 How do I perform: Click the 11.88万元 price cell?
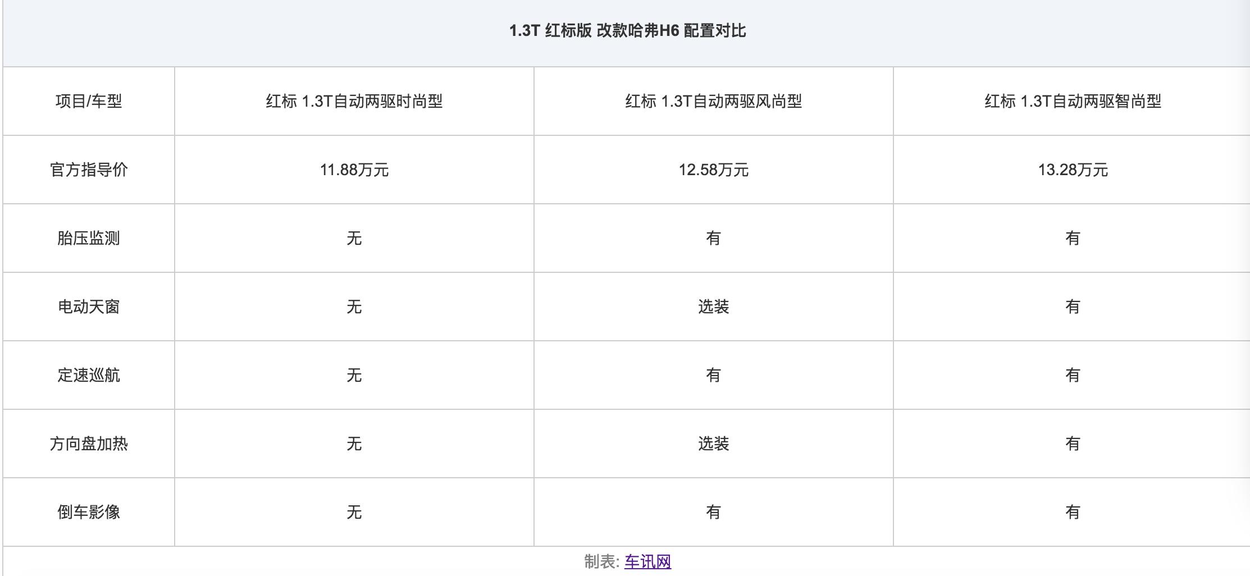coord(354,170)
